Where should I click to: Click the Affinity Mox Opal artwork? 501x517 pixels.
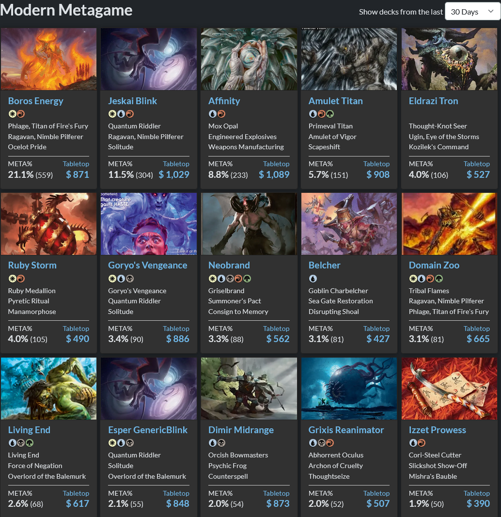click(249, 59)
